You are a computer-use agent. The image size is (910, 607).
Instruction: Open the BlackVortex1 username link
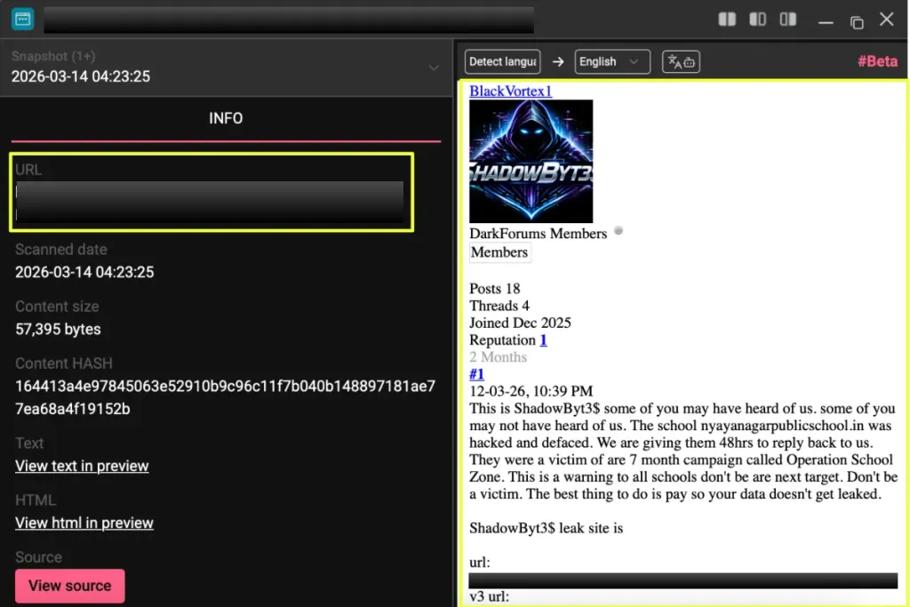[x=510, y=91]
